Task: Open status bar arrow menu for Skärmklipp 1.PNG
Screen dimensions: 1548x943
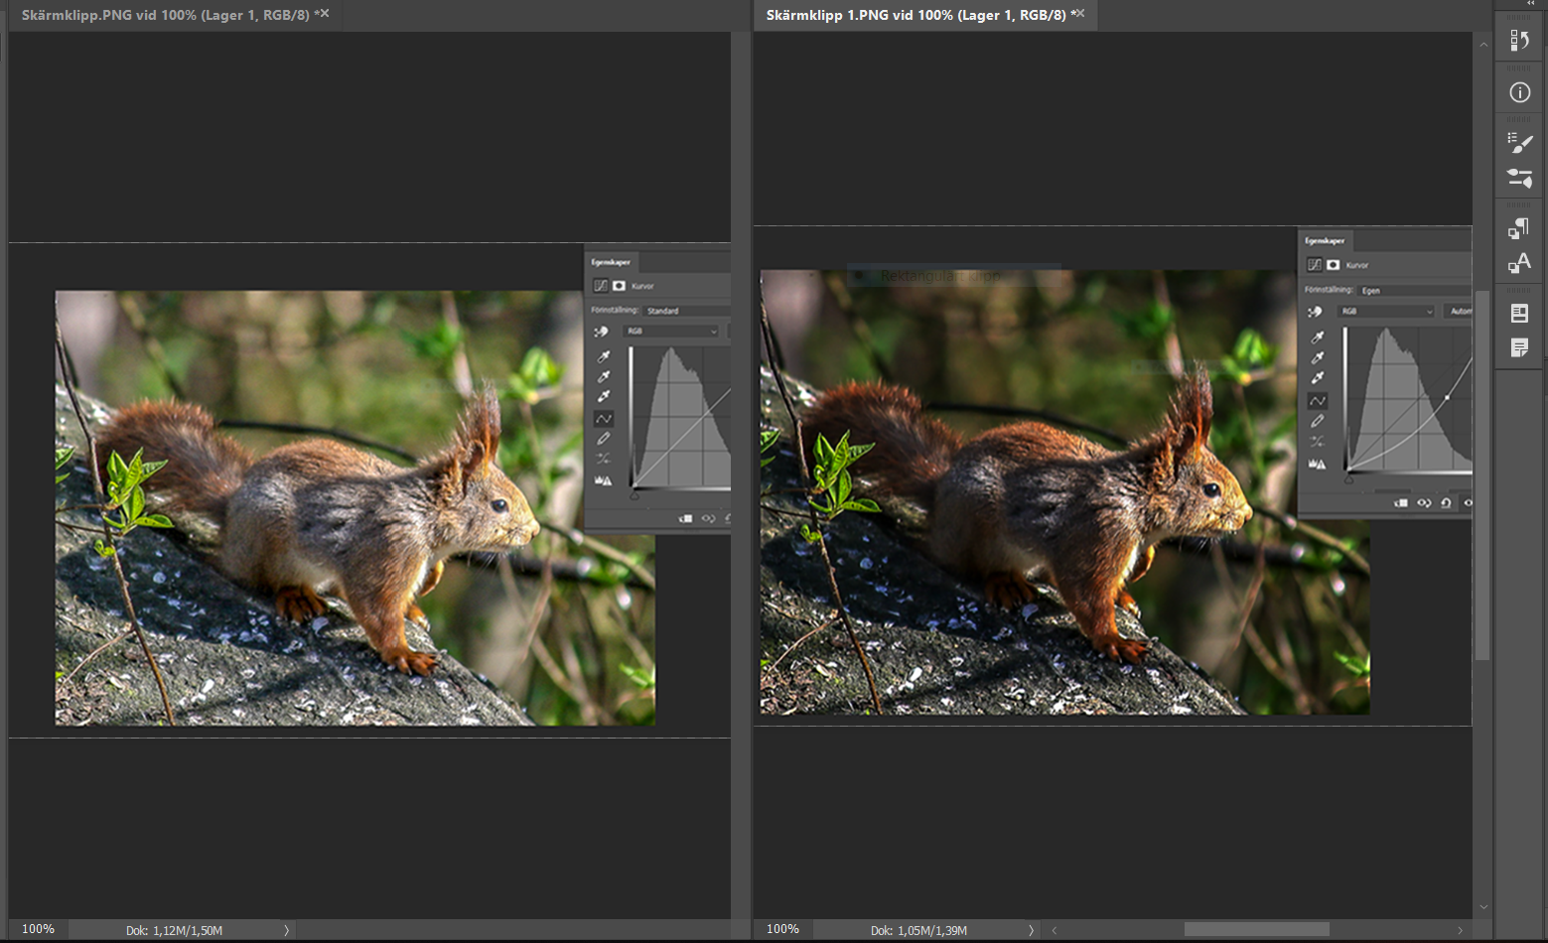Action: click(1031, 930)
